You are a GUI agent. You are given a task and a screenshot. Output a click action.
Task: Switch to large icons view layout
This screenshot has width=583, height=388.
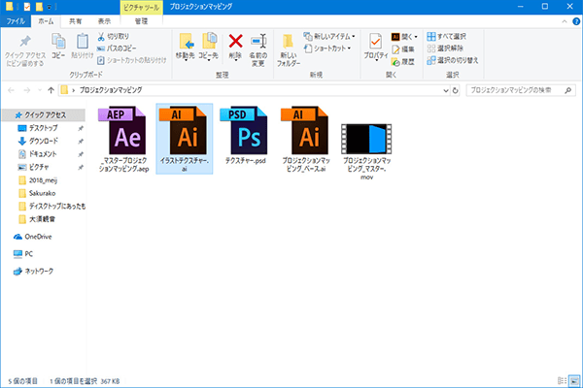574,381
